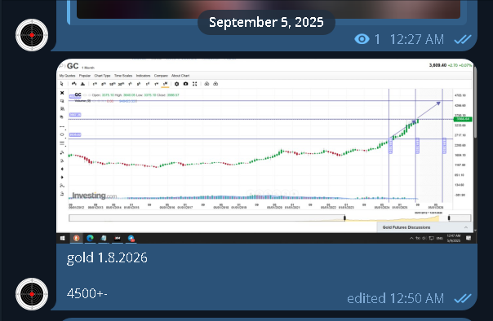This screenshot has width=493, height=321.
Task: Select candlestick chart type icon in toolbar
Action: (74, 84)
